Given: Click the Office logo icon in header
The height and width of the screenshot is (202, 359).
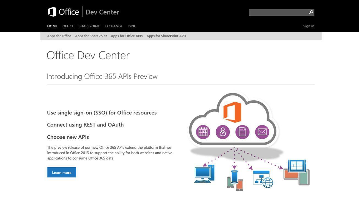Looking at the screenshot, I should point(52,12).
